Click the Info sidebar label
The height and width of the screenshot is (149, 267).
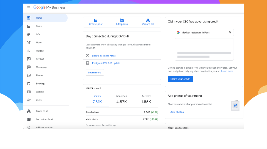point(38,34)
